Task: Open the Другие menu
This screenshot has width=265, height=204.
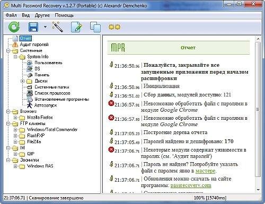Action: click(x=42, y=15)
